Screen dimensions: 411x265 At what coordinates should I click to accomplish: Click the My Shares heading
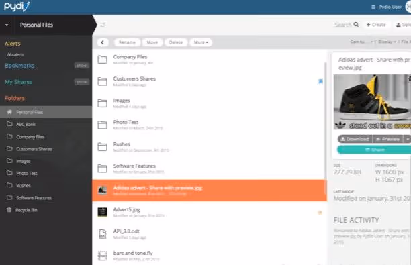coord(19,82)
